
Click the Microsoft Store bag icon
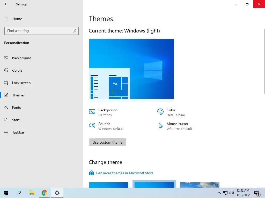[91, 173]
